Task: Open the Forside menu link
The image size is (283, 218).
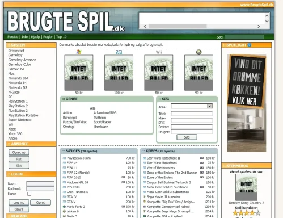Action: [13, 37]
